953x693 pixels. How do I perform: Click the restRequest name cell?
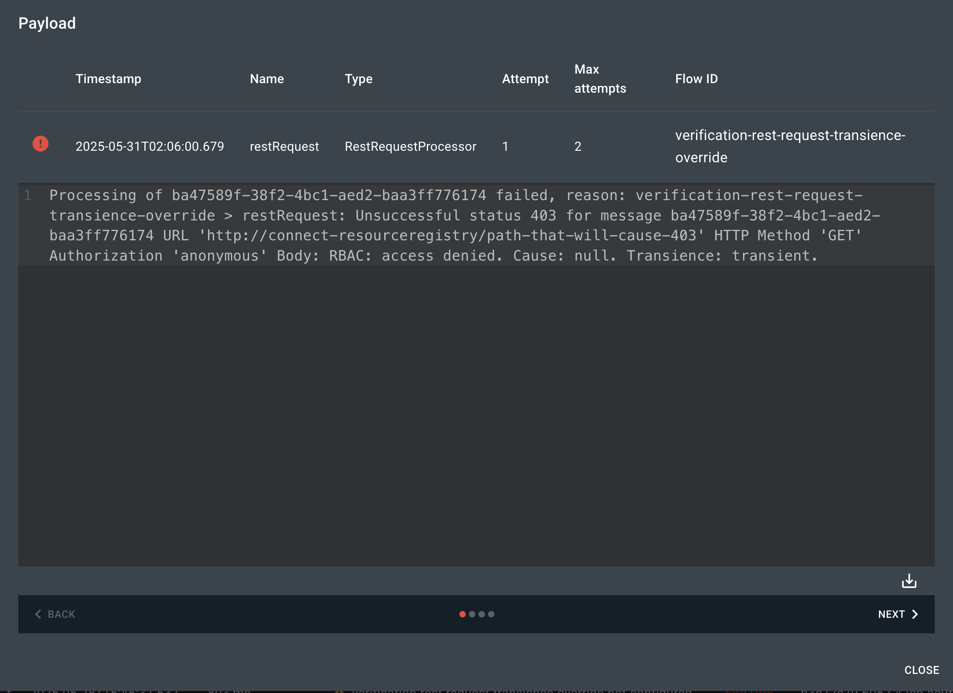coord(284,146)
